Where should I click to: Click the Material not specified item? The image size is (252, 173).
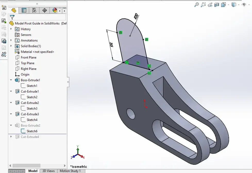coord(34,52)
